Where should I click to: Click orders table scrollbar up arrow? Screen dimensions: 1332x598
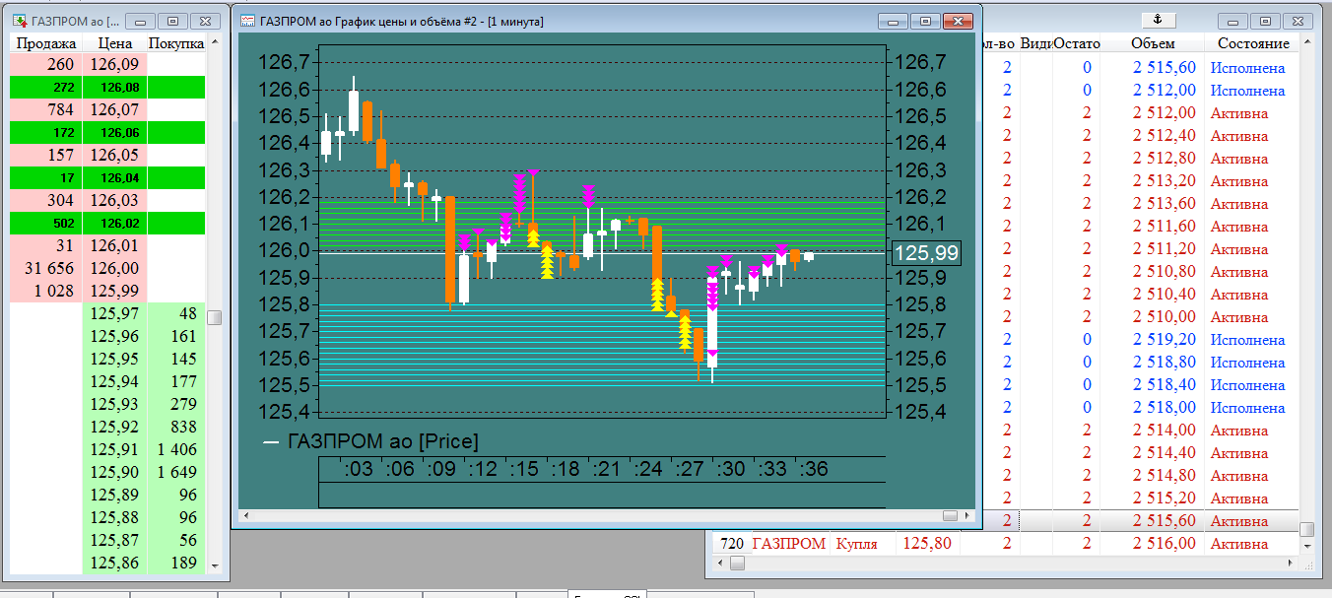point(1306,42)
